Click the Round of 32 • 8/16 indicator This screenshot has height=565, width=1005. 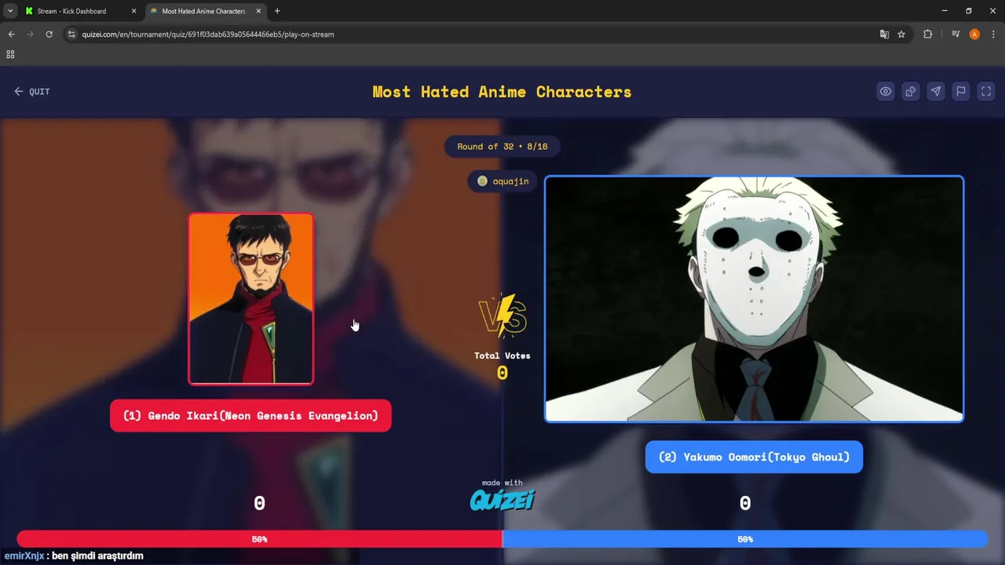502,147
